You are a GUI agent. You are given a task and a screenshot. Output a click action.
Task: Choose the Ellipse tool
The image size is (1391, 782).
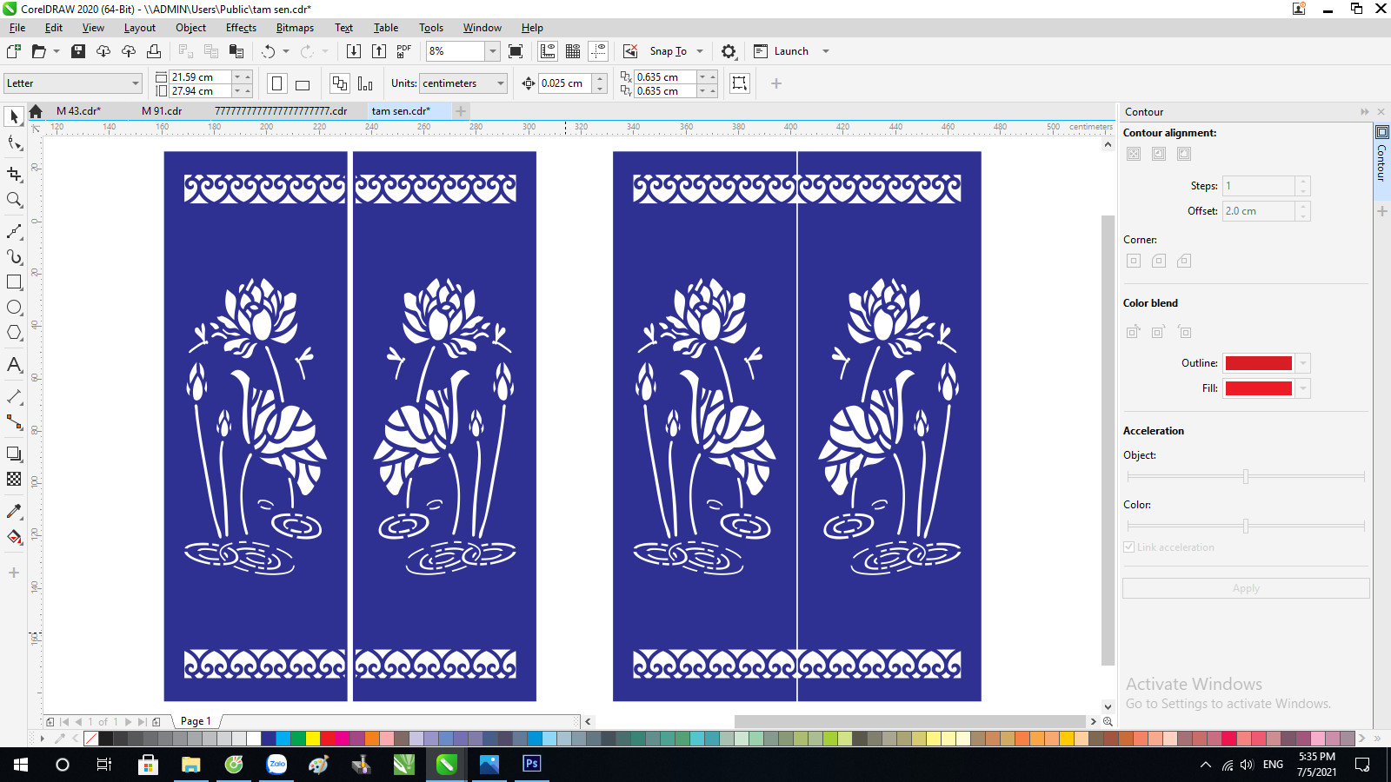click(14, 308)
